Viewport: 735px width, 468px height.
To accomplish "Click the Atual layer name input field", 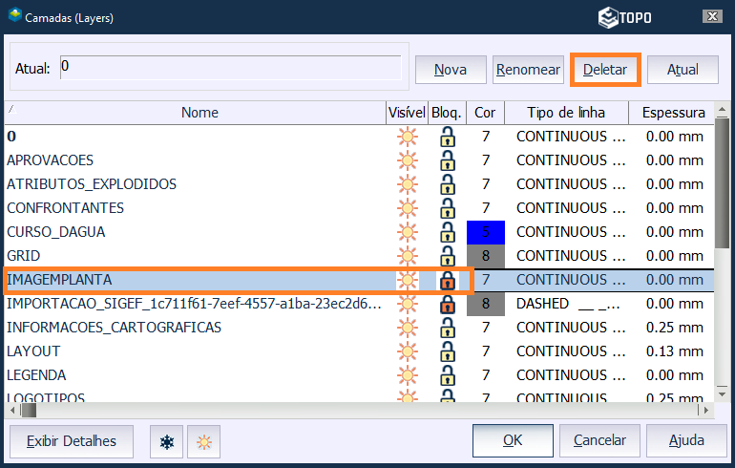I will click(x=229, y=68).
